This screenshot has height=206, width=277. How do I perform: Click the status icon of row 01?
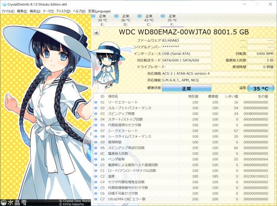[96, 102]
